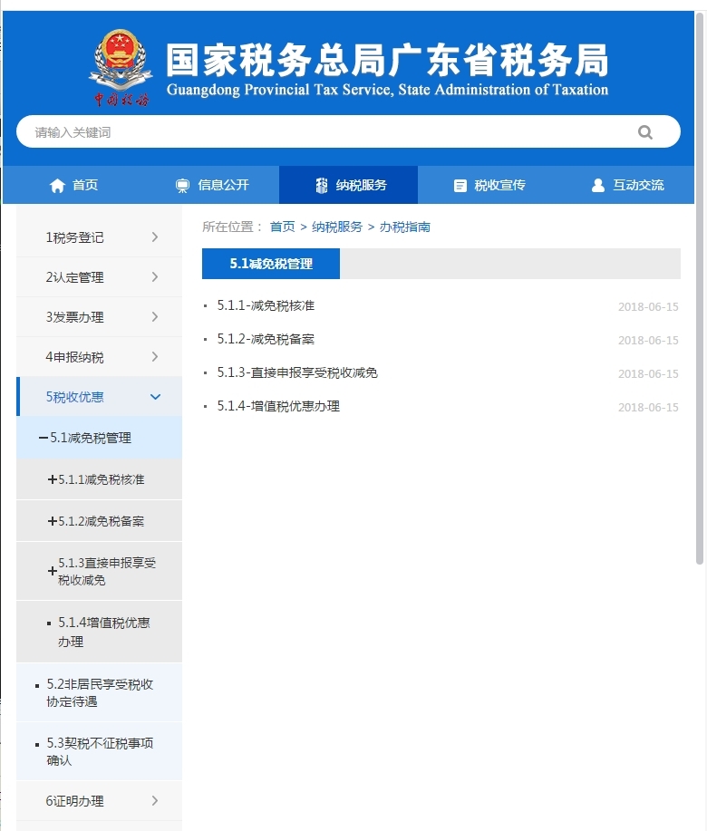
Task: Click the 信息公开 monitor icon
Action: 183,186
